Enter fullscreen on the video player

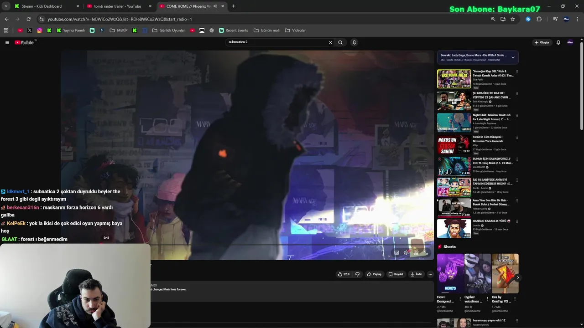pos(425,252)
